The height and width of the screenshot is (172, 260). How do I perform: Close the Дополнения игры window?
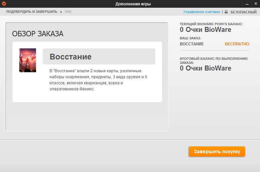click(x=256, y=3)
